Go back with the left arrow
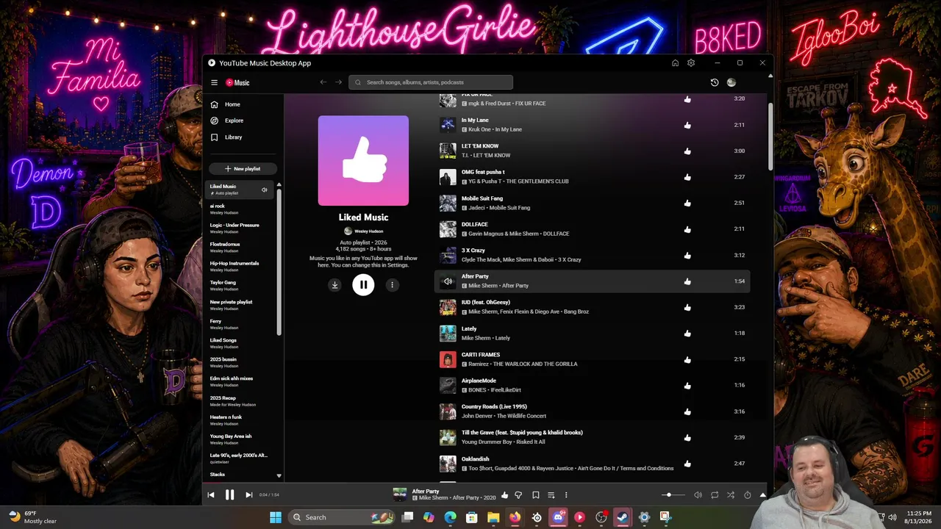 (x=323, y=82)
